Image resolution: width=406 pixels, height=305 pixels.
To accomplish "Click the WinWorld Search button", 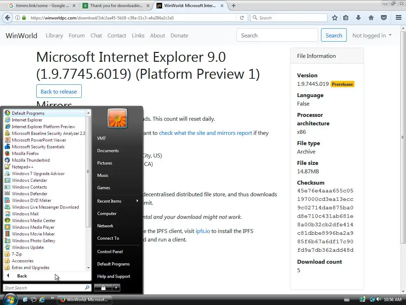I will [x=334, y=35].
